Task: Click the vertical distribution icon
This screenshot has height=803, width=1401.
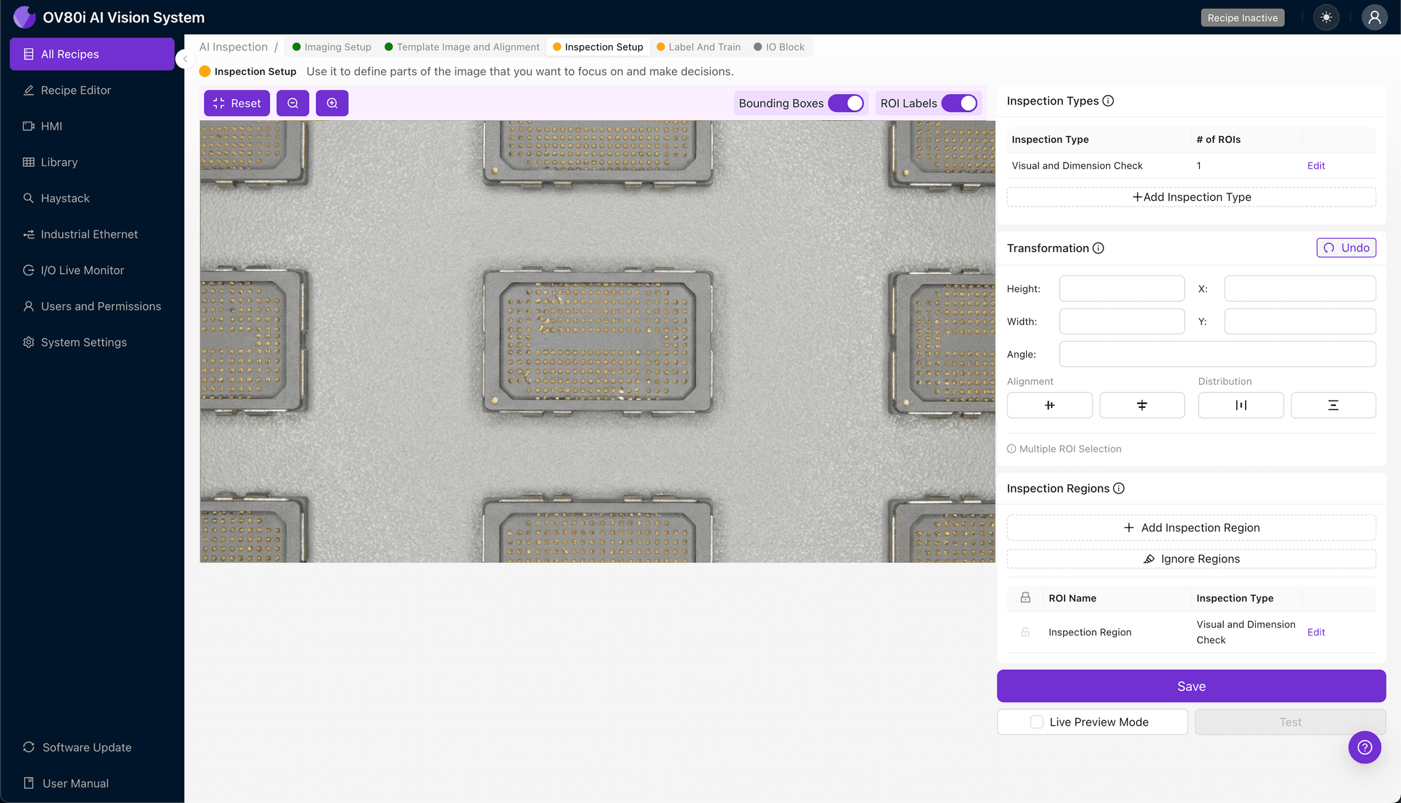Action: point(1333,405)
